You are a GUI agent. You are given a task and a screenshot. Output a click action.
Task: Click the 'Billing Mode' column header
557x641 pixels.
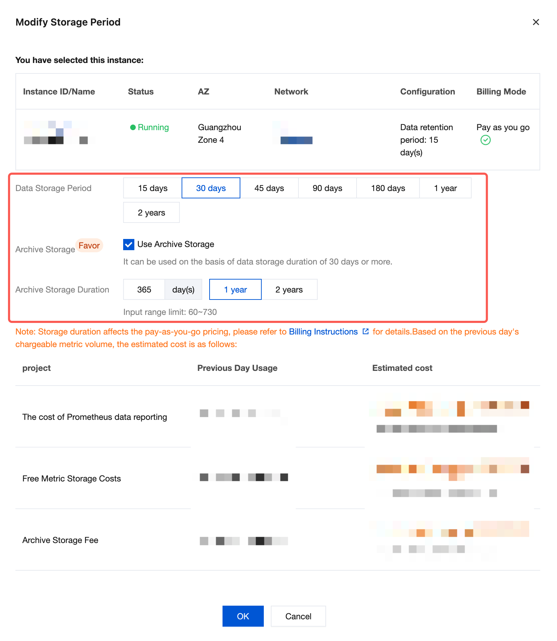pos(501,92)
